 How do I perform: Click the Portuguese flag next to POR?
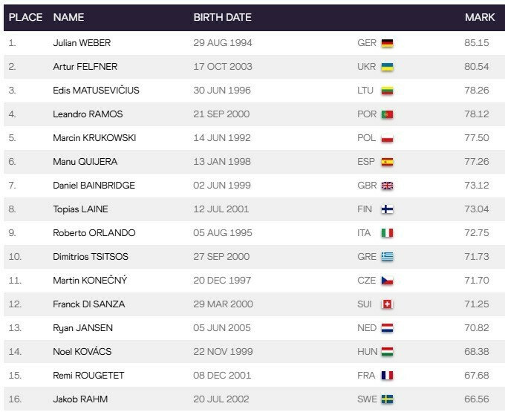tap(387, 114)
